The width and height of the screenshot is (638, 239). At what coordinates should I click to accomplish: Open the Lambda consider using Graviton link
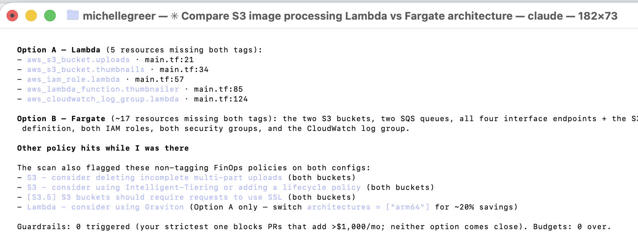pyautogui.click(x=105, y=207)
